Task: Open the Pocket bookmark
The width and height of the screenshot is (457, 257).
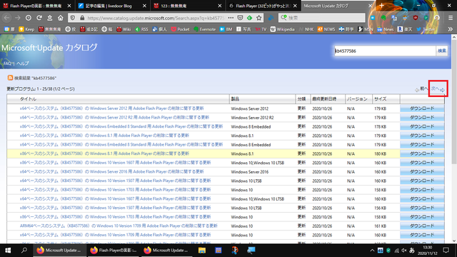Action: [180, 29]
